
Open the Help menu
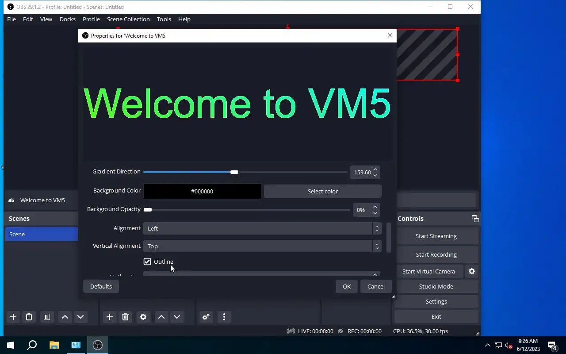click(184, 19)
